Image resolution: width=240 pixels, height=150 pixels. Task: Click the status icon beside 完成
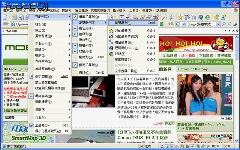[141, 146]
